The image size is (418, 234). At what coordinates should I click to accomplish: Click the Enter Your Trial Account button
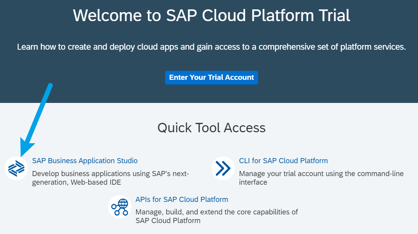pos(212,77)
